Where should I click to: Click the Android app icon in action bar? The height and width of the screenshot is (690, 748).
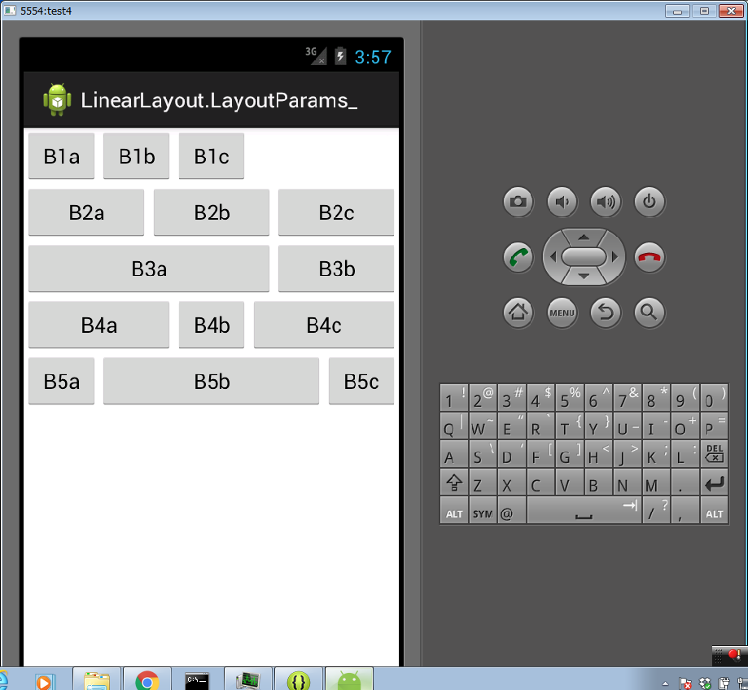57,99
